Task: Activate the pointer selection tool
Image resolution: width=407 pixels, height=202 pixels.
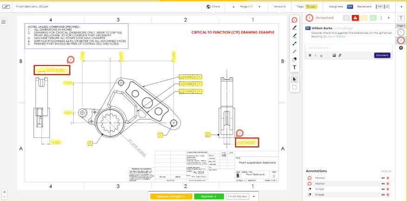Action: coord(295,79)
